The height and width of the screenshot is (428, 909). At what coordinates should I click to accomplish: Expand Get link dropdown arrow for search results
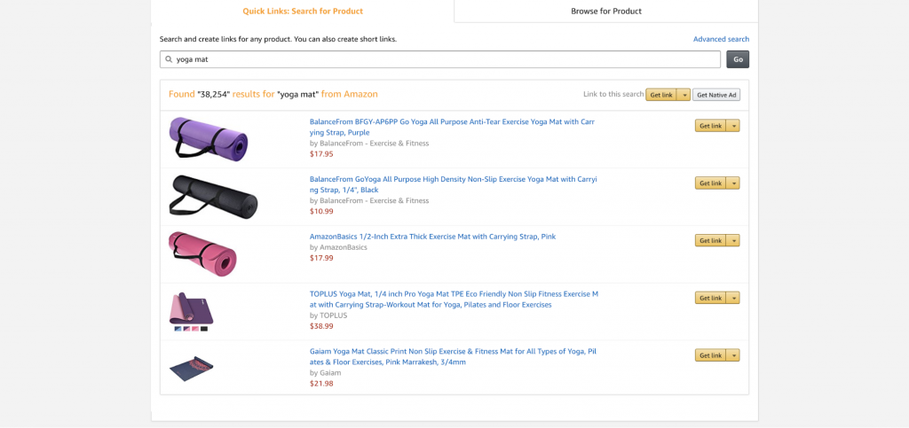tap(684, 95)
